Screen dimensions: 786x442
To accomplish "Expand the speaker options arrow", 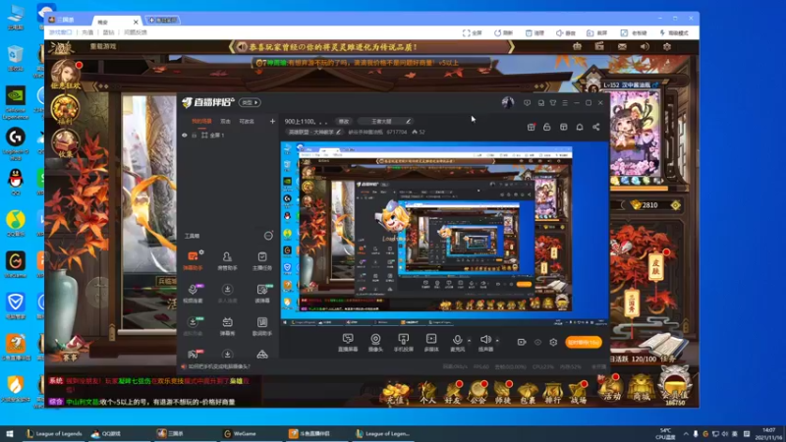I will coord(497,340).
